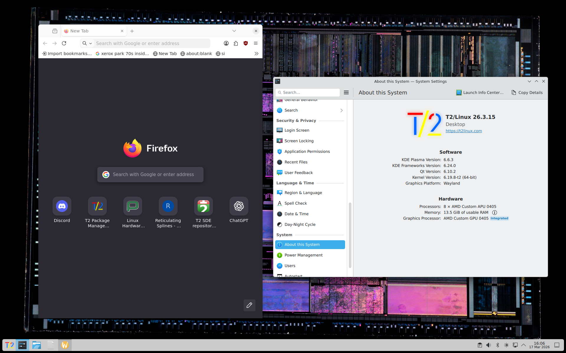
Task: Open User Feedback settings
Action: pyautogui.click(x=310, y=173)
